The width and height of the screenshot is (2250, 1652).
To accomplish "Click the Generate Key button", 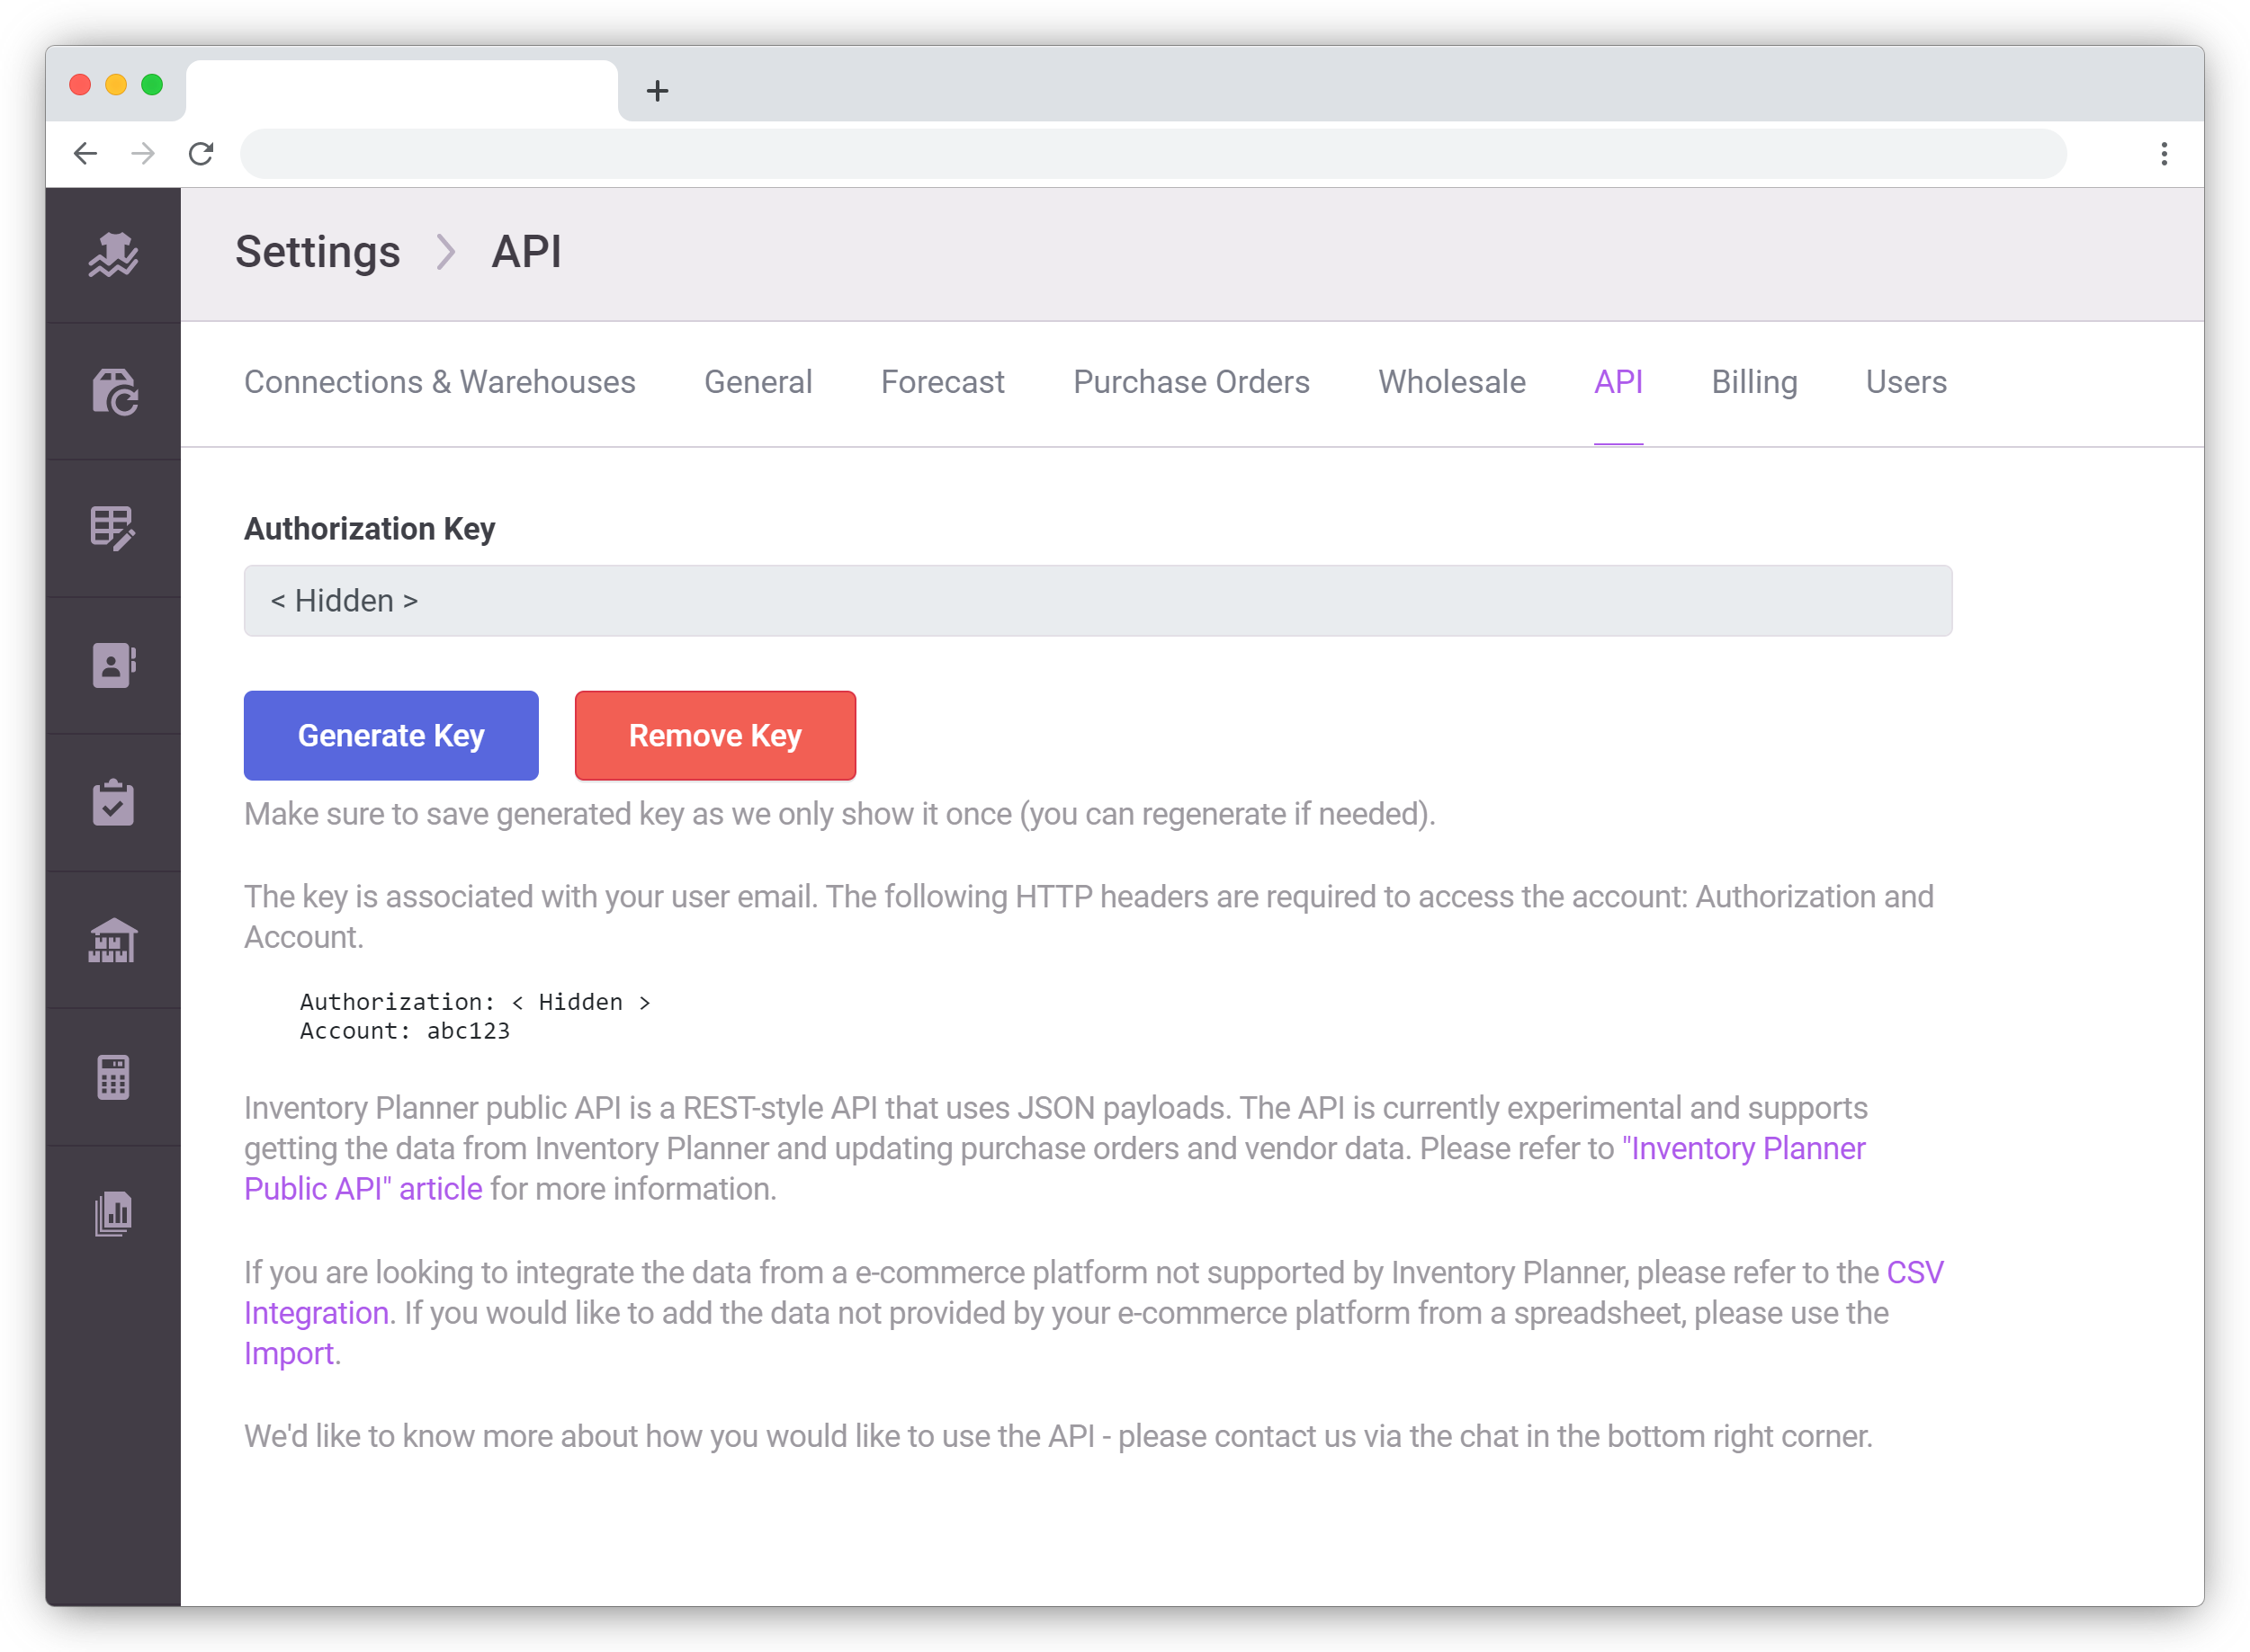I will 391,736.
